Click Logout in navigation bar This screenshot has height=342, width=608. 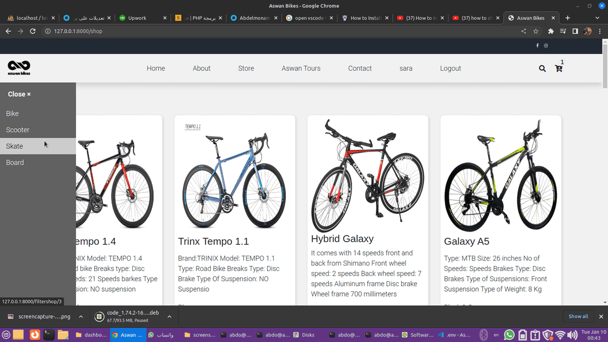450,68
